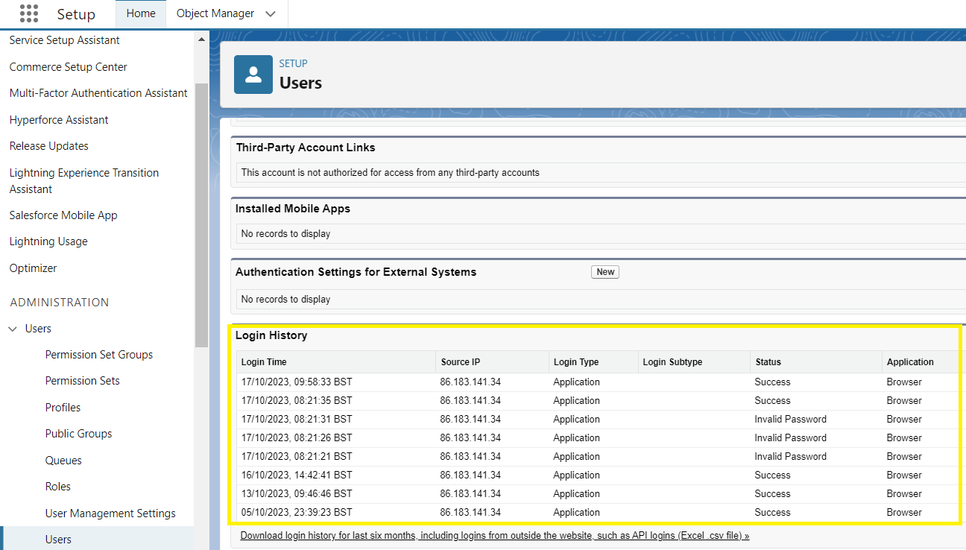
Task: Click login time 05/10/2023, 23:39:23 BST
Action: 297,513
